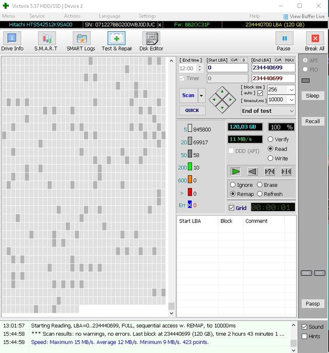
Task: Pause the current scan
Action: click(284, 41)
